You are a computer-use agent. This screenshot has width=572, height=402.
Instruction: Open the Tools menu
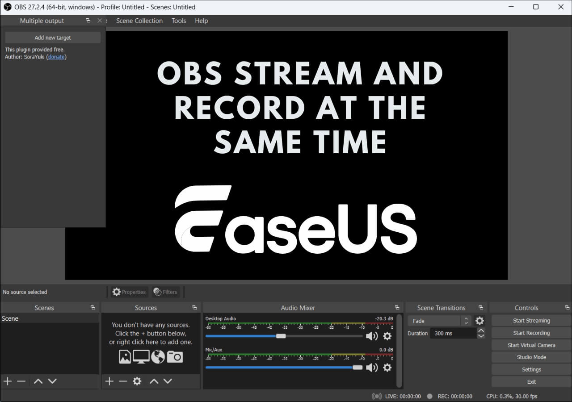[x=179, y=21]
